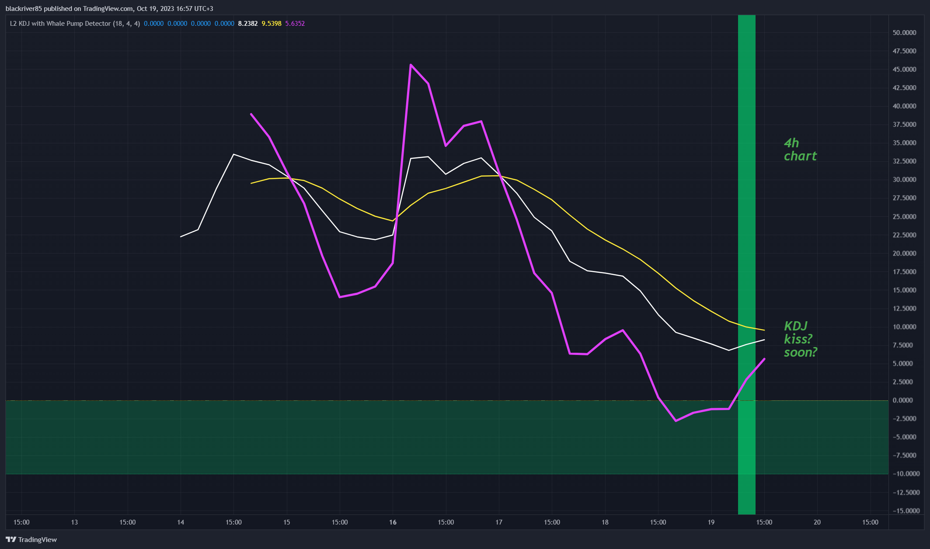This screenshot has width=930, height=549.
Task: Click the 17.5000 price axis label
Action: pyautogui.click(x=904, y=272)
